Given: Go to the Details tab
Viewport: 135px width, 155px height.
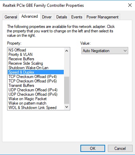Looking at the screenshot, I should [62, 17].
